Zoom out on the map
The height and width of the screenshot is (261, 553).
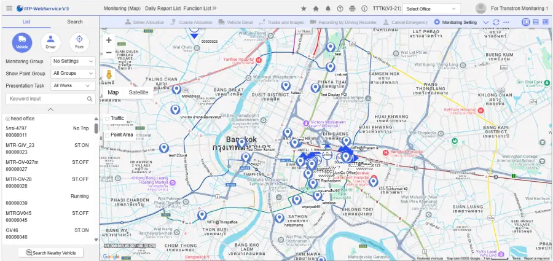(109, 53)
